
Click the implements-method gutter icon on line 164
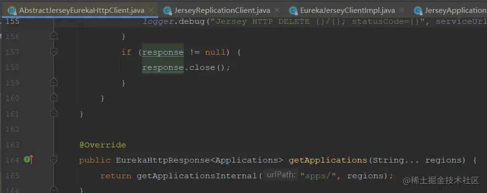pyautogui.click(x=29, y=160)
